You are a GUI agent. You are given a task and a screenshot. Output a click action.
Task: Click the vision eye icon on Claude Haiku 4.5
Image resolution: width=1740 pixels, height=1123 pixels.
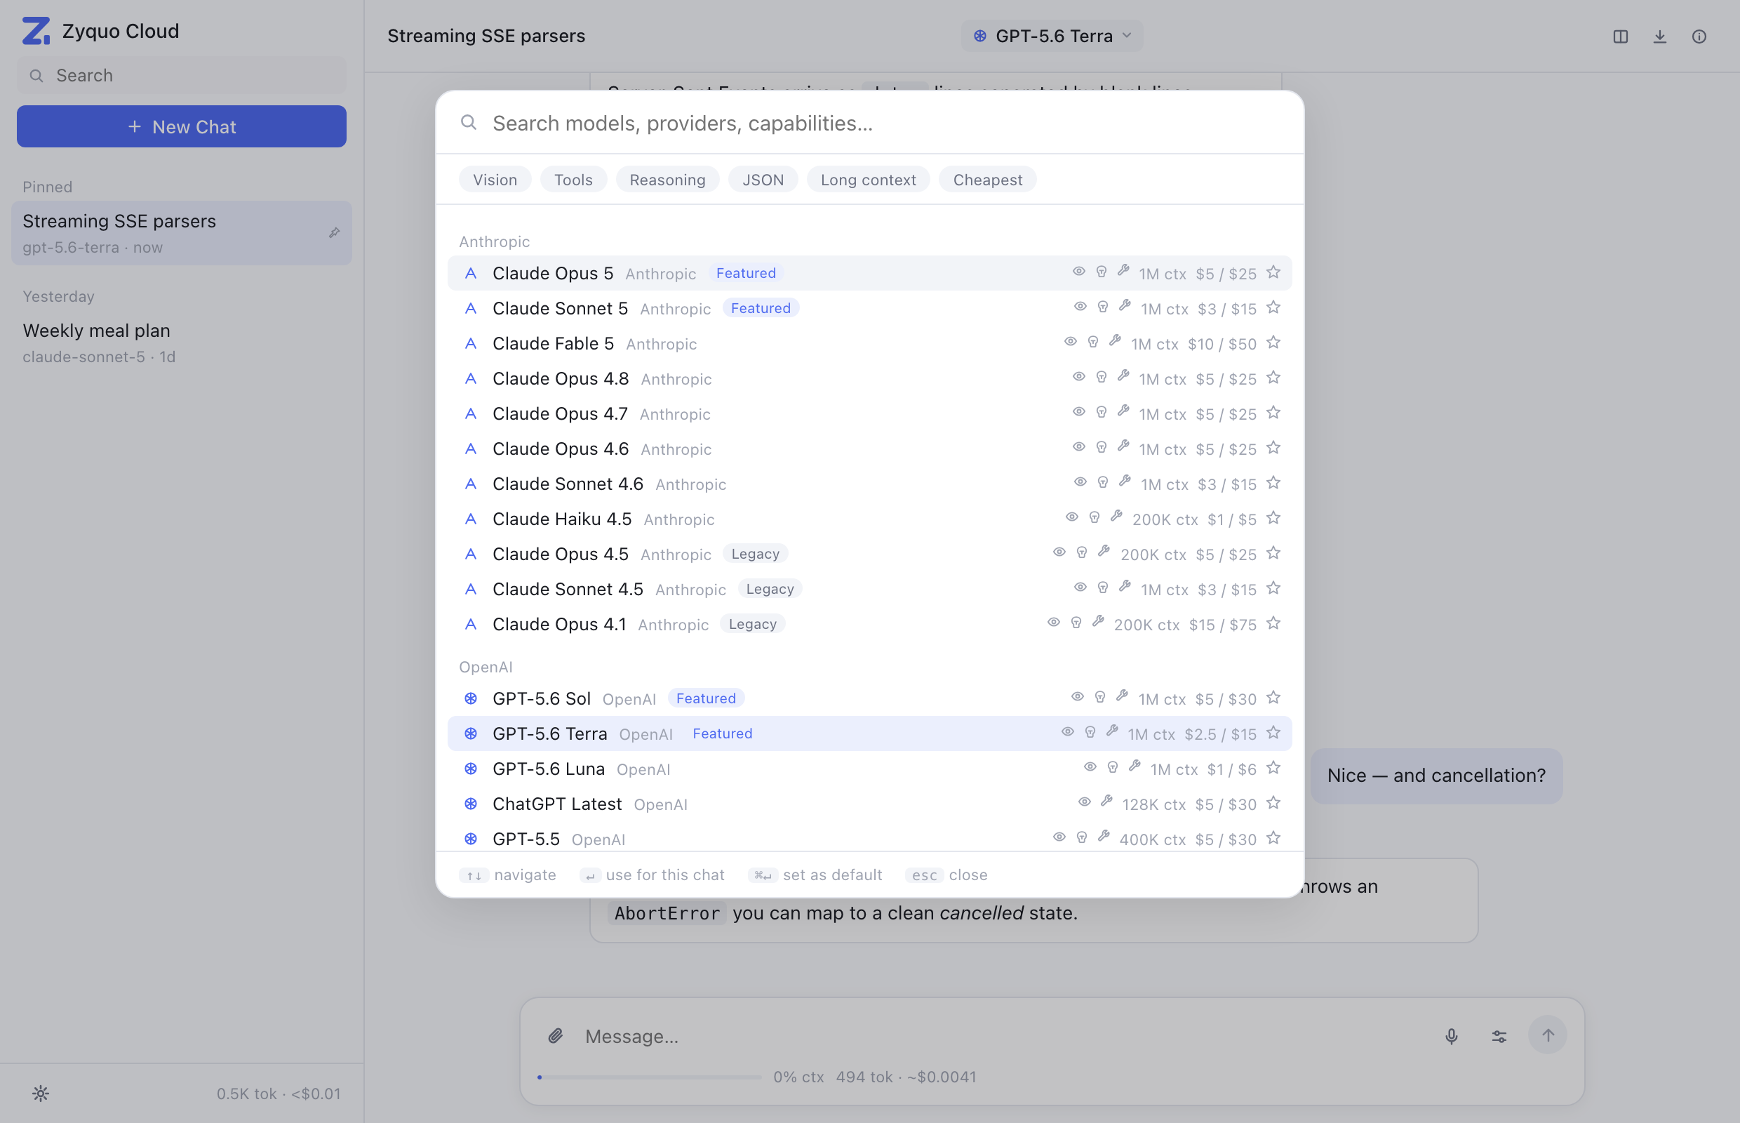(x=1071, y=517)
